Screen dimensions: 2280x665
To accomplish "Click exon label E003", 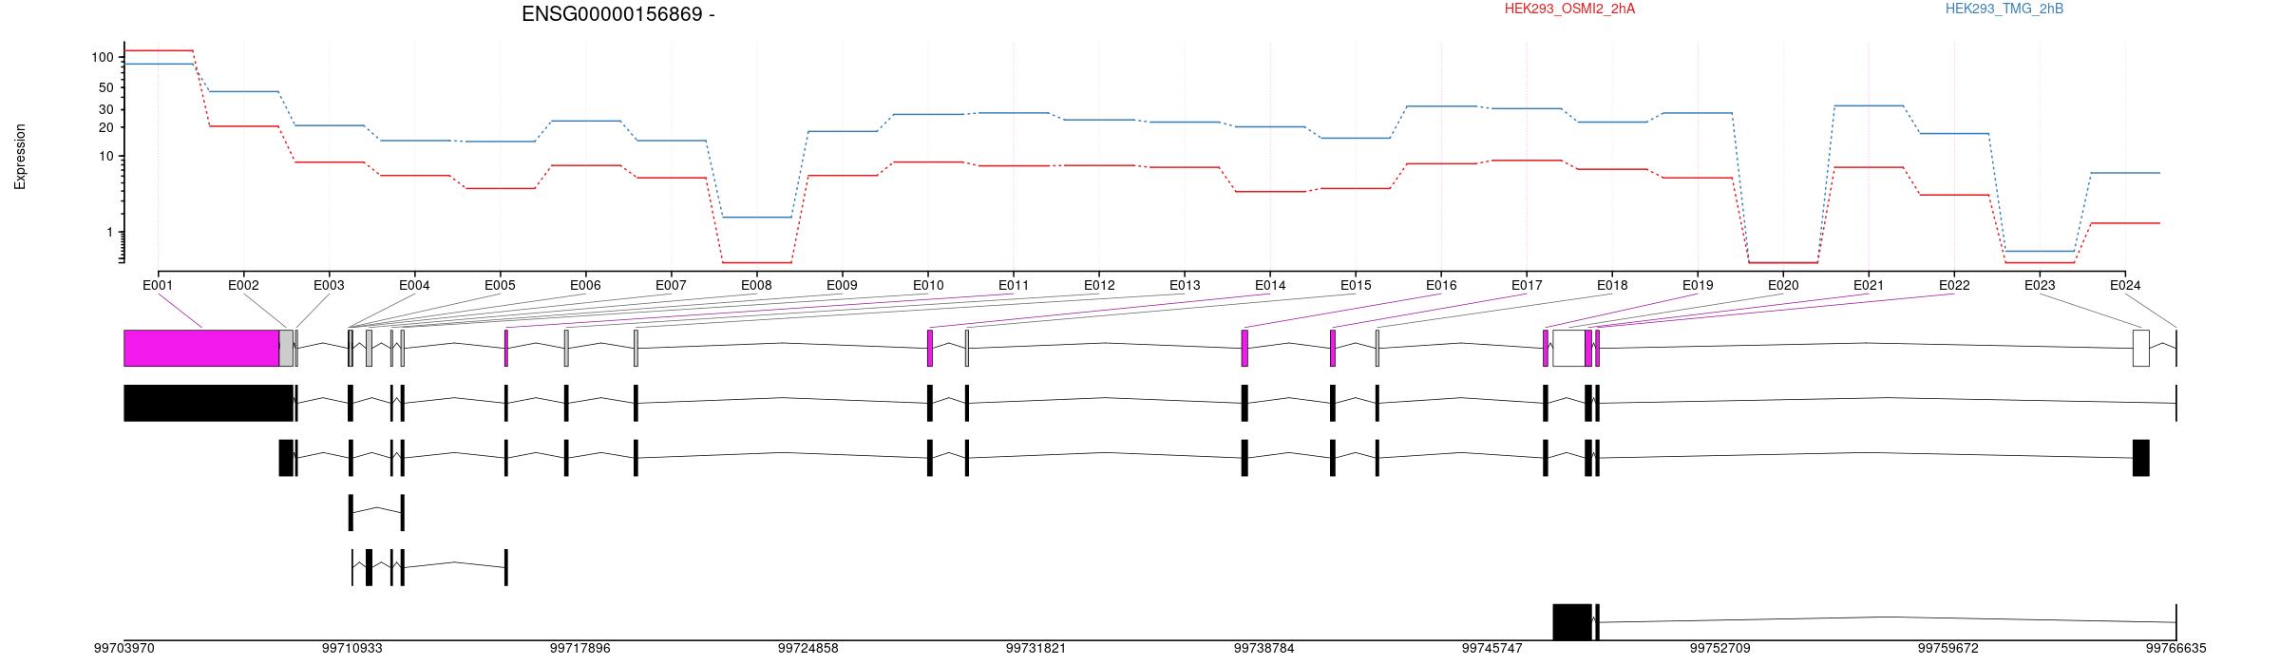I will pyautogui.click(x=329, y=285).
